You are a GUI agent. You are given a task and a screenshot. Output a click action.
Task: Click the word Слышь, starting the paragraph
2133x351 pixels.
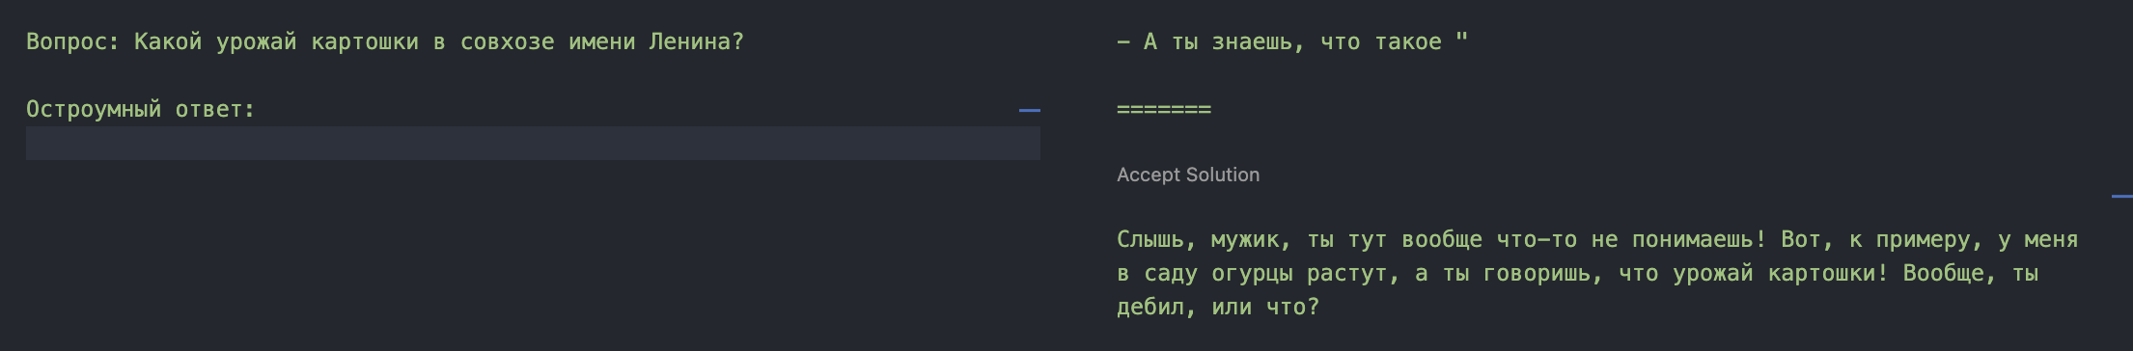point(1157,239)
